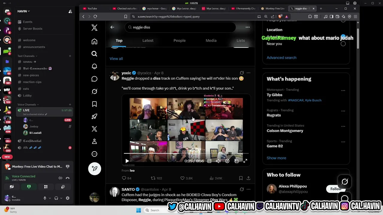
Task: Toggle Discord camera on
Action: point(12,187)
